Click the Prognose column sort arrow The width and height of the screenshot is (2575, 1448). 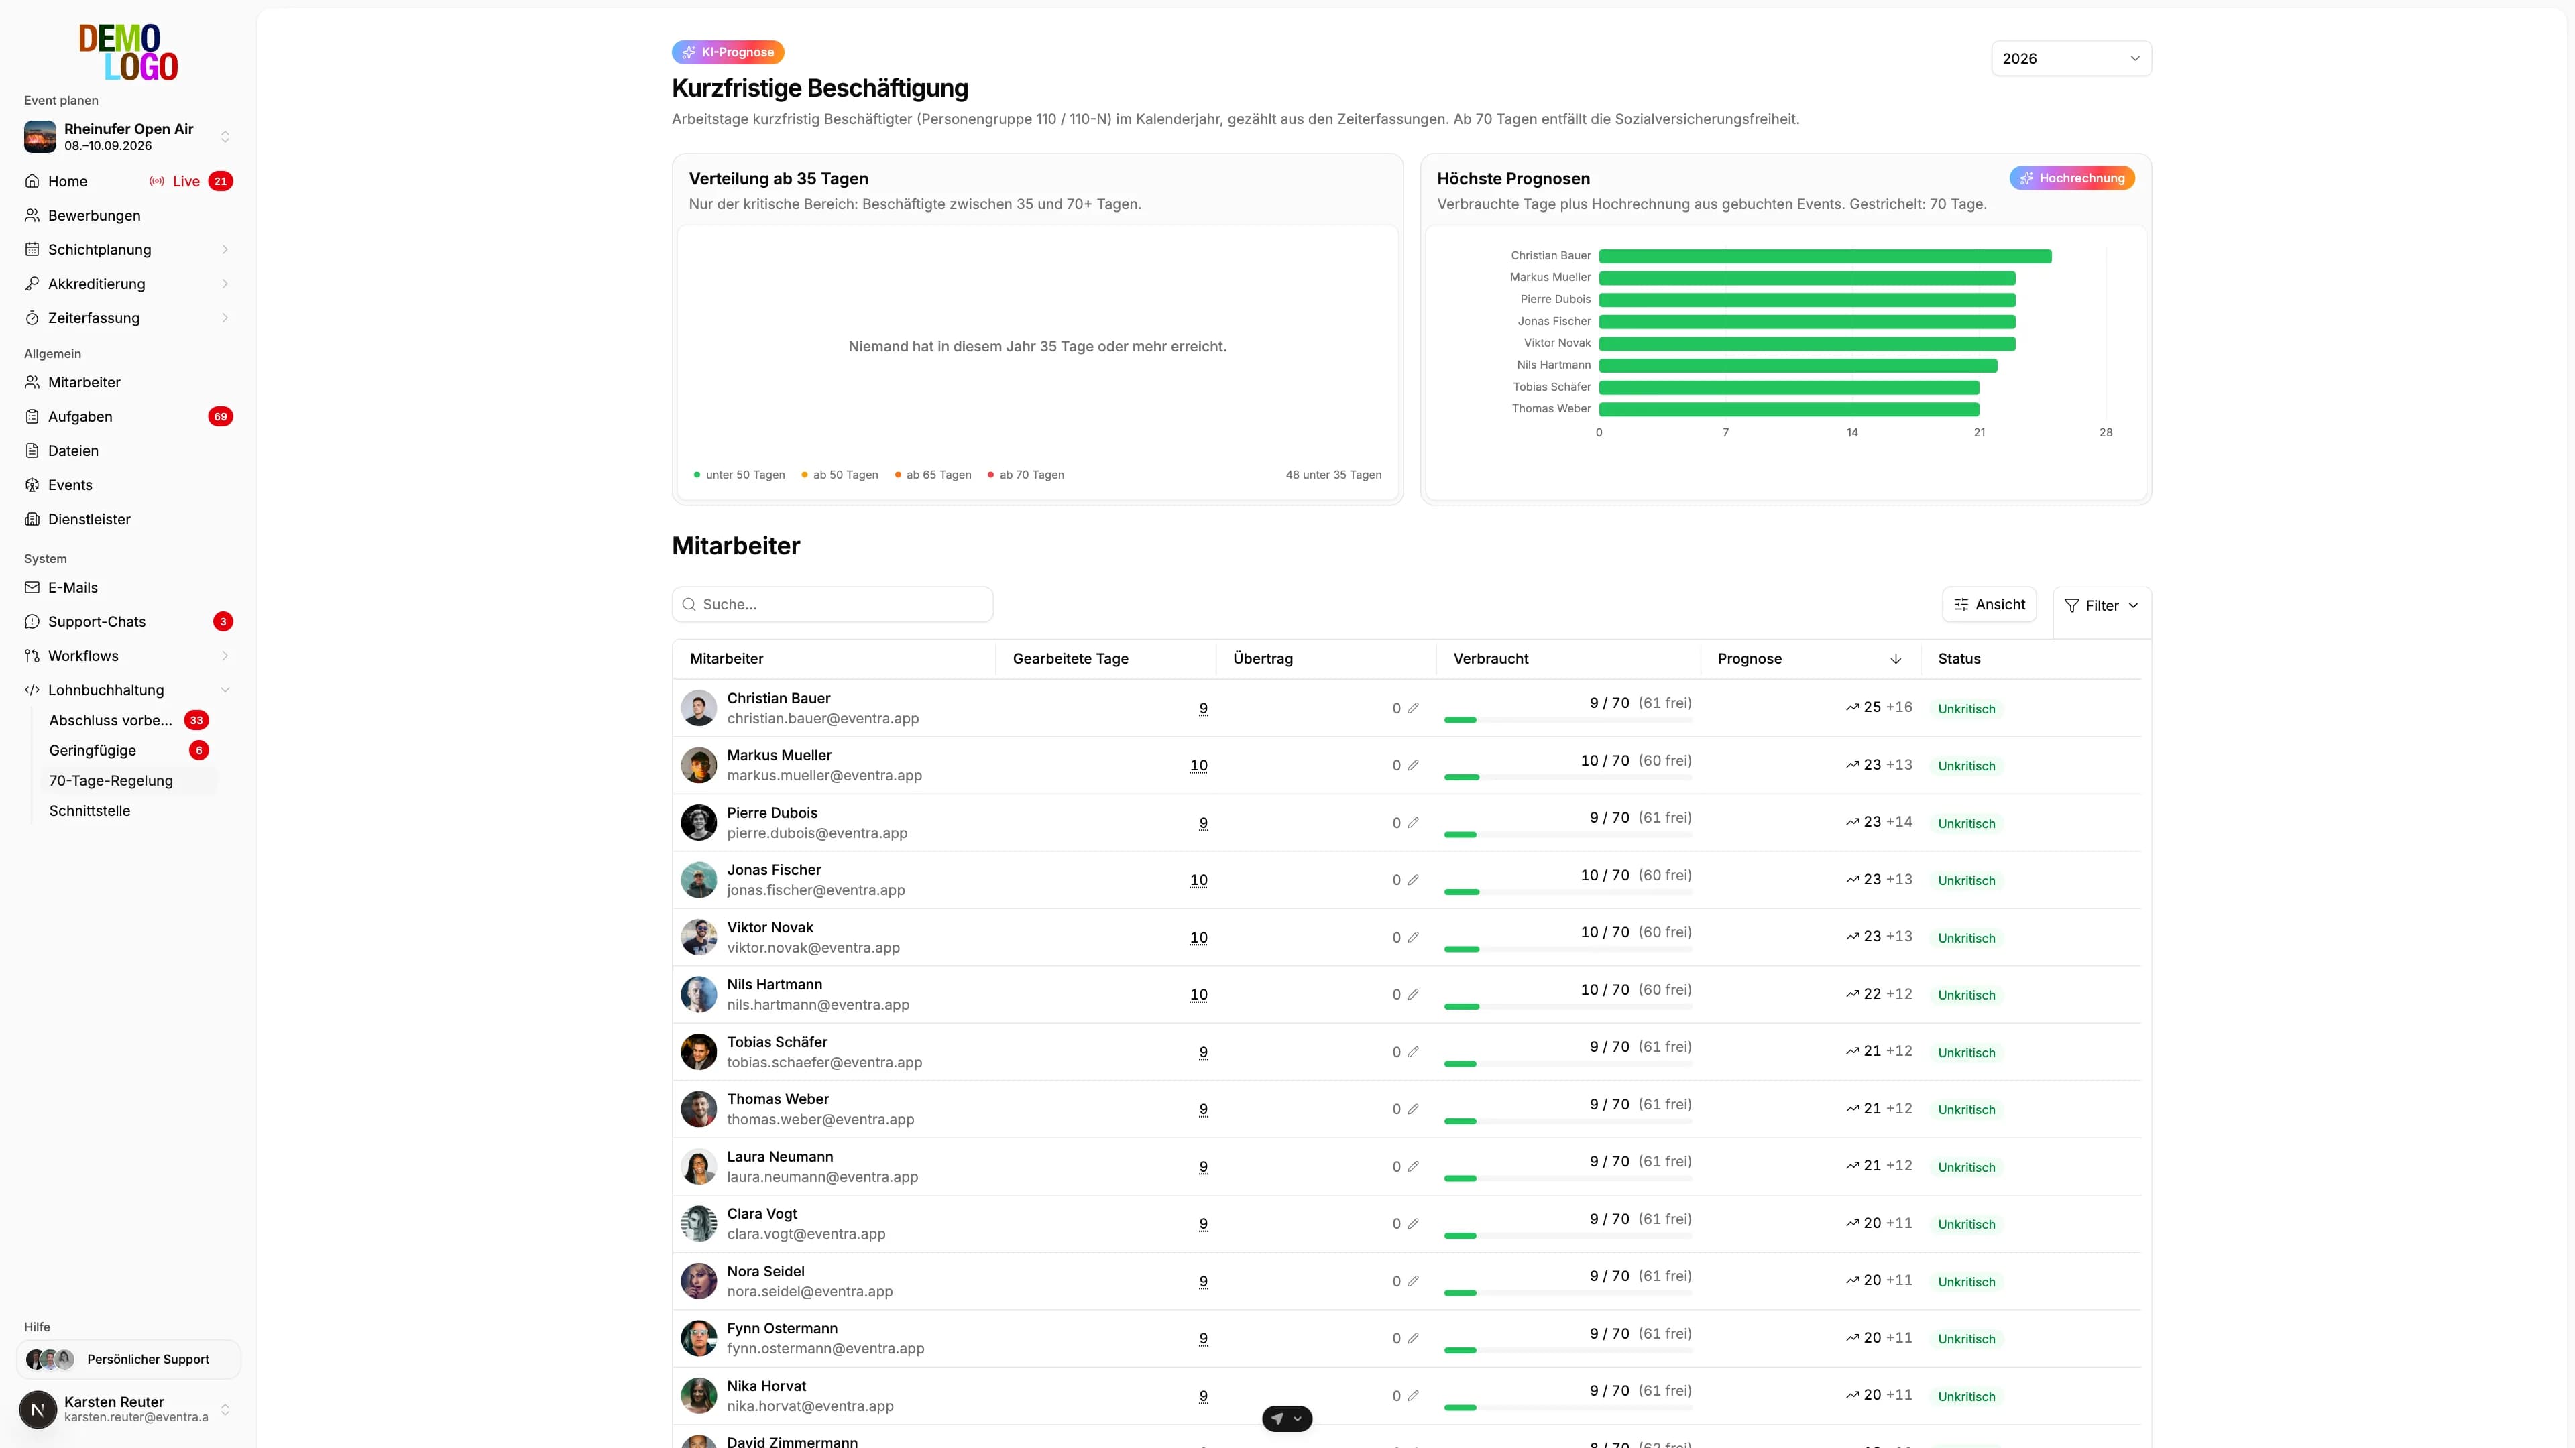coord(1895,658)
